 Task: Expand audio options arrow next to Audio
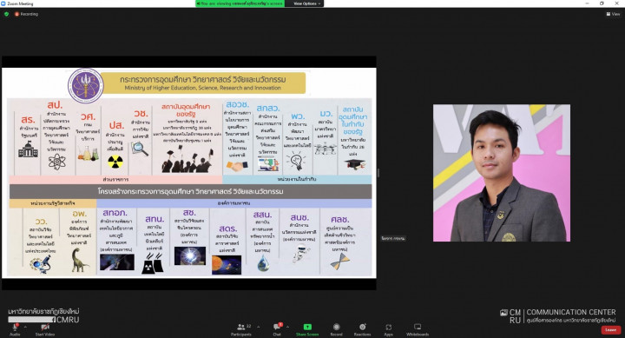tap(25, 327)
